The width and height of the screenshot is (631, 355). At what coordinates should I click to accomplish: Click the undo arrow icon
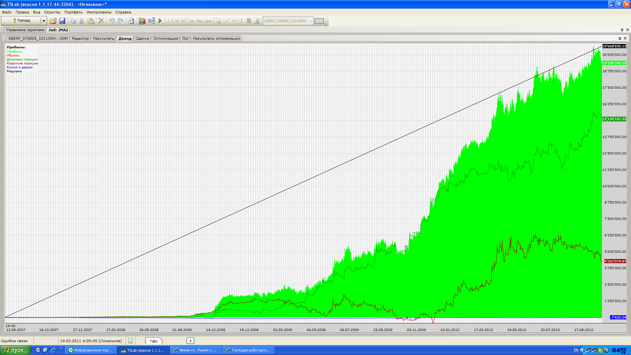pos(112,21)
